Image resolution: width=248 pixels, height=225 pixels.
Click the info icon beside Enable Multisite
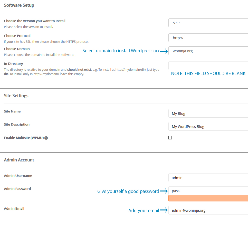pos(46,138)
